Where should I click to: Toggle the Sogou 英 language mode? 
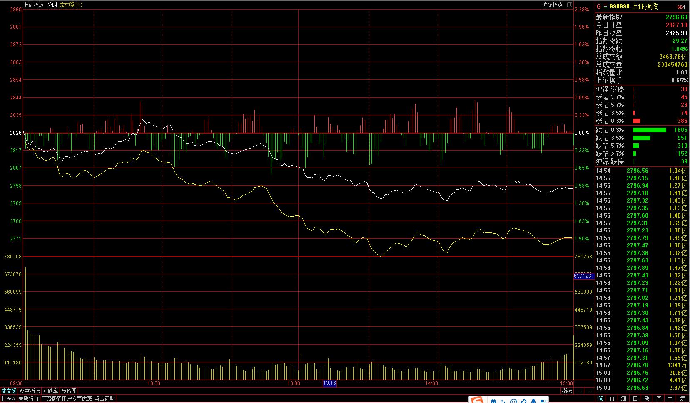click(493, 401)
